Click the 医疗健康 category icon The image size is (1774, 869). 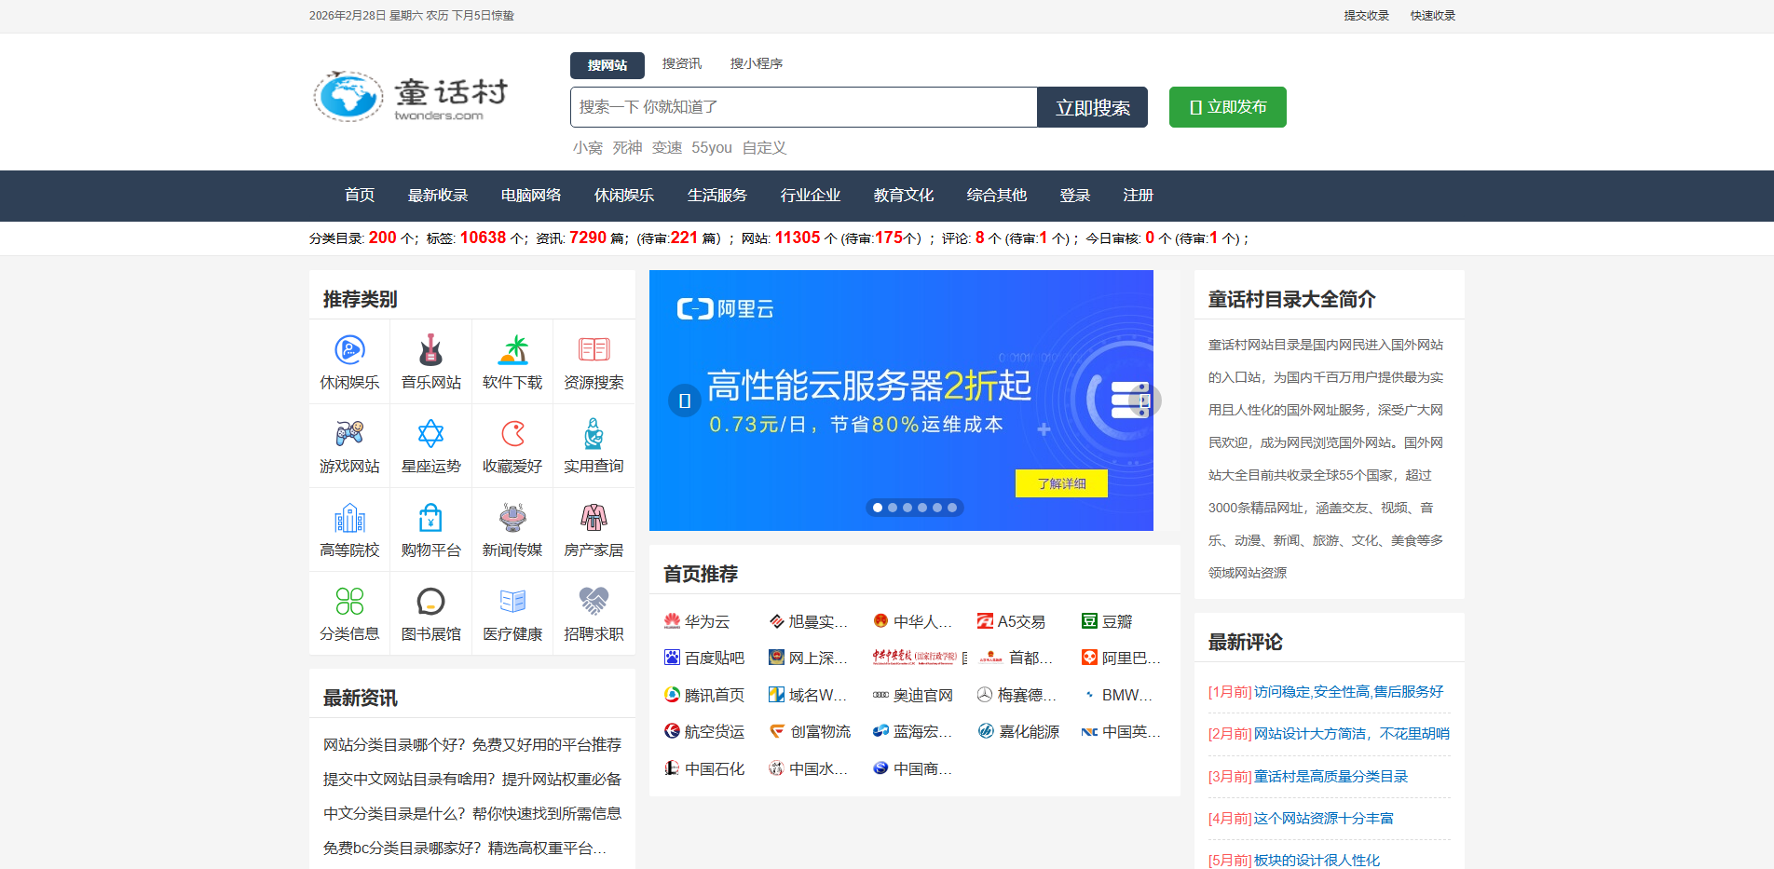tap(512, 600)
